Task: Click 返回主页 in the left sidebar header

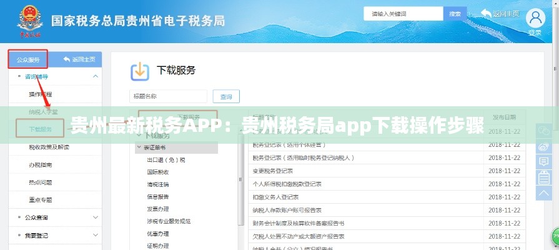Action: tap(79, 59)
